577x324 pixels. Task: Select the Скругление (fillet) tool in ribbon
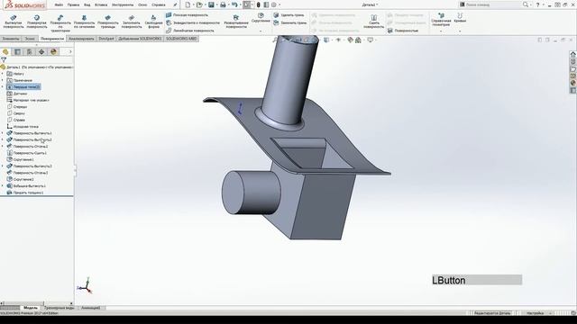click(261, 18)
